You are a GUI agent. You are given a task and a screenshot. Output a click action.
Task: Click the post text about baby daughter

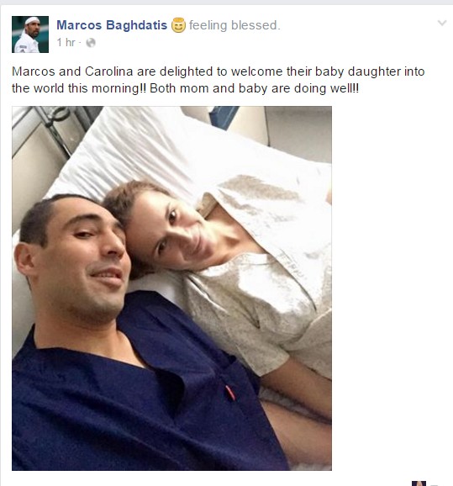click(219, 80)
